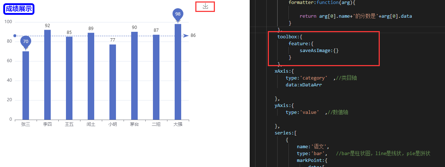Select the bar for 闰土
Image resolution: width=445 pixels, height=167 pixels.
coord(91,76)
